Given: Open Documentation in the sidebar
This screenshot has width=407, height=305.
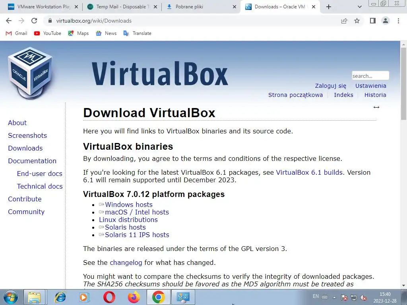Looking at the screenshot, I should 32,161.
